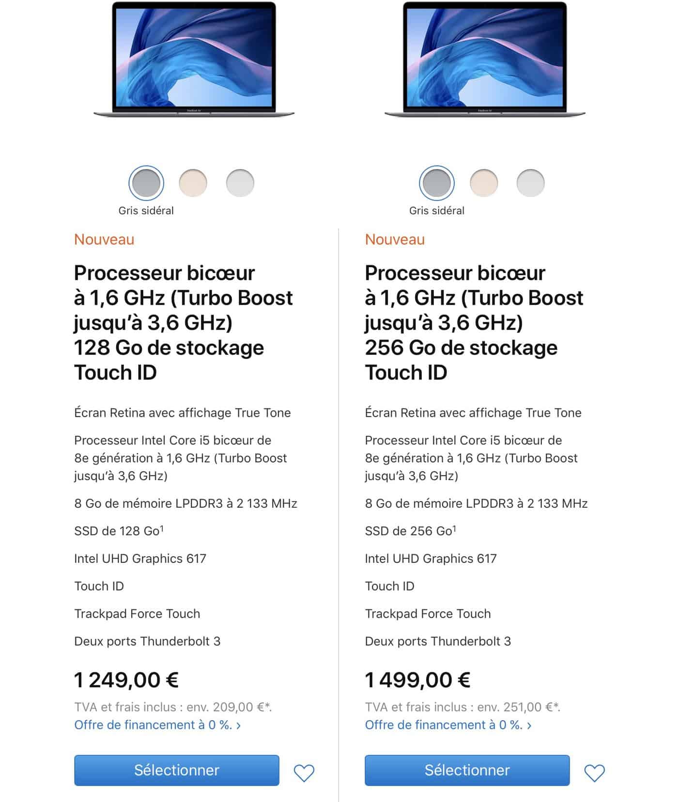Choose Gris sidéral color for 128 Go model
This screenshot has width=678, height=802.
[x=146, y=183]
